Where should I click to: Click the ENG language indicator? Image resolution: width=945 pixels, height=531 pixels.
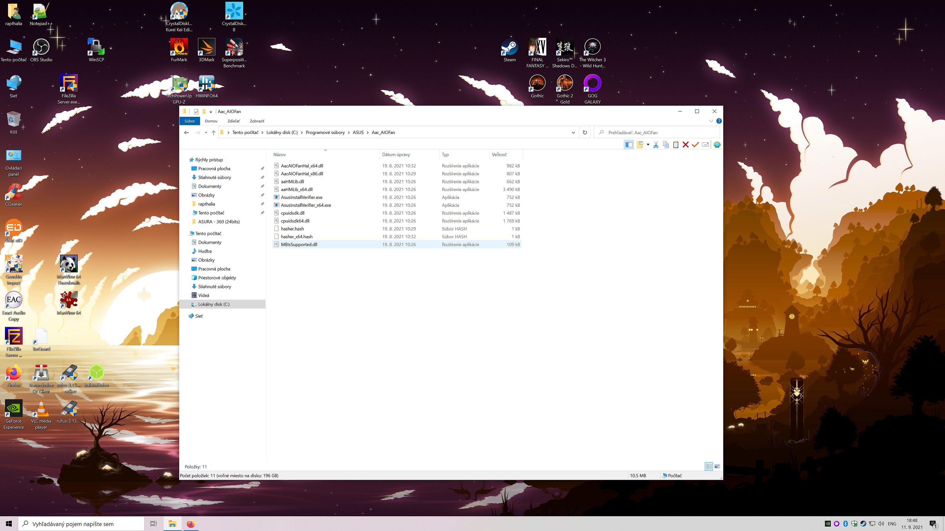[x=892, y=524]
